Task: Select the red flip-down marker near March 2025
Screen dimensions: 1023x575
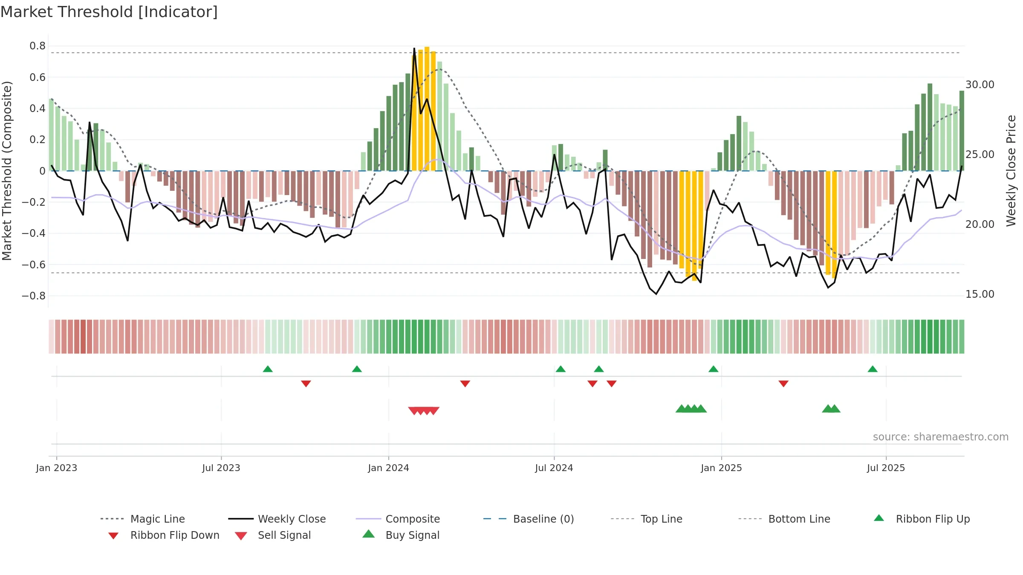Action: [x=783, y=384]
